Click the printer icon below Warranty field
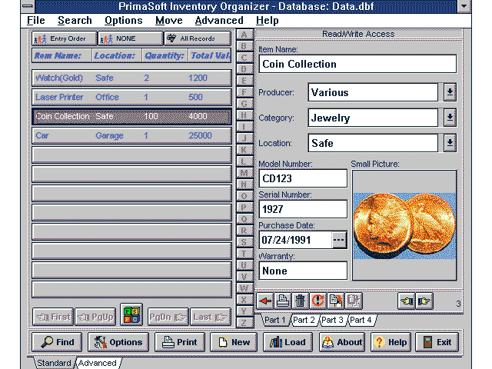This screenshot has height=369, width=492. (x=284, y=301)
